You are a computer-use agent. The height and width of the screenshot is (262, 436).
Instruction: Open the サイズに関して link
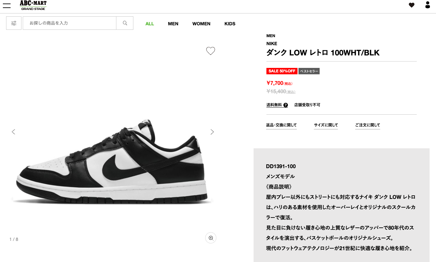[x=326, y=125]
